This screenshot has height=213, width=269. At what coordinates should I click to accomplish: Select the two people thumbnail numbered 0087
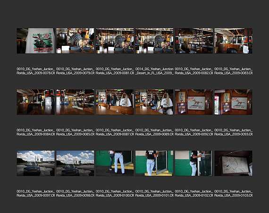click(x=115, y=102)
